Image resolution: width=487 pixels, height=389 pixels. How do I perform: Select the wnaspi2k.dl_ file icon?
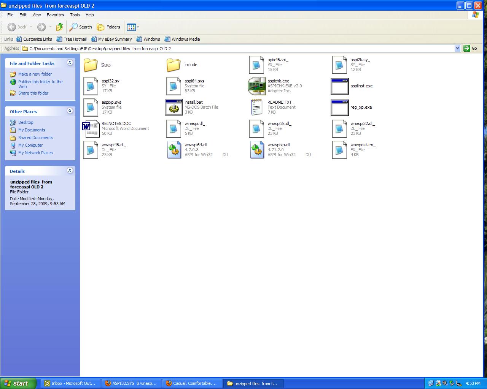[256, 129]
